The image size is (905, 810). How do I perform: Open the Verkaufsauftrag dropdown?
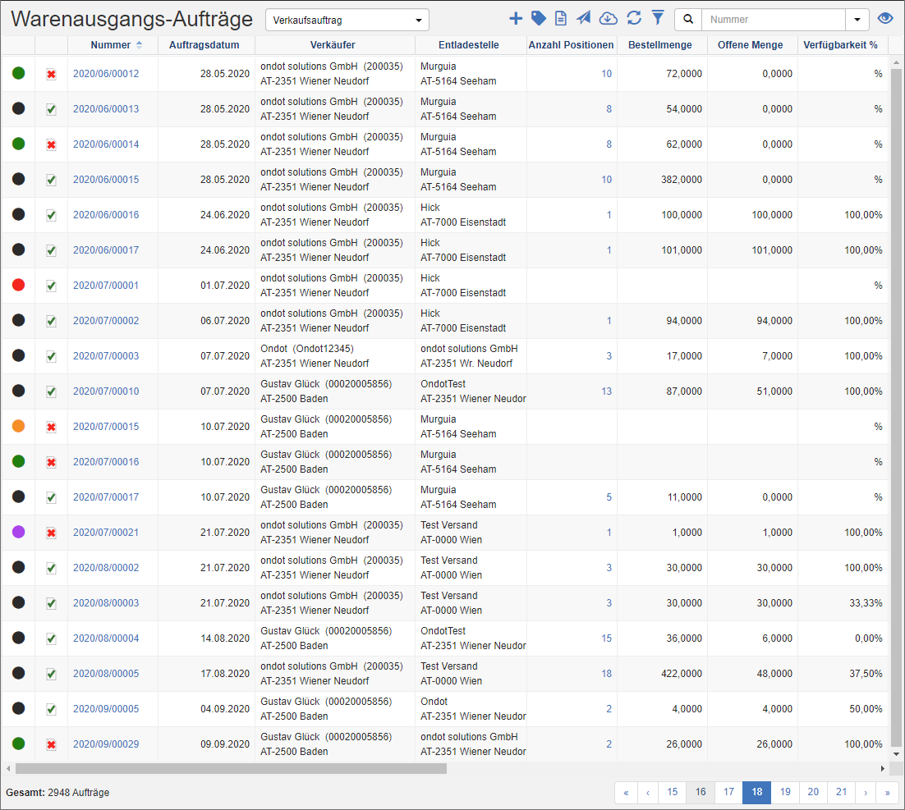click(347, 20)
